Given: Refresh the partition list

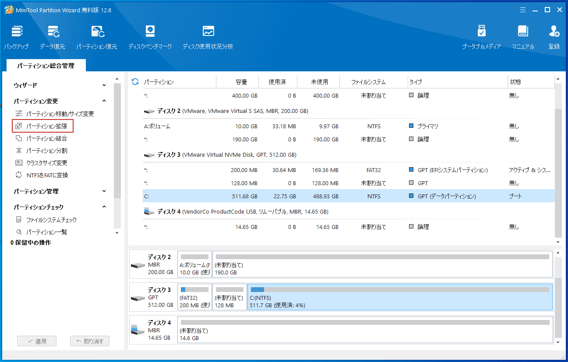Looking at the screenshot, I should pyautogui.click(x=135, y=82).
